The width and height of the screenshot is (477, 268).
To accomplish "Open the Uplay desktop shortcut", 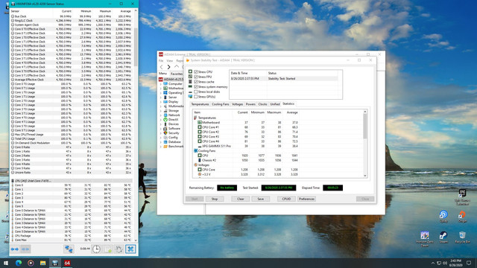I will pos(443,217).
